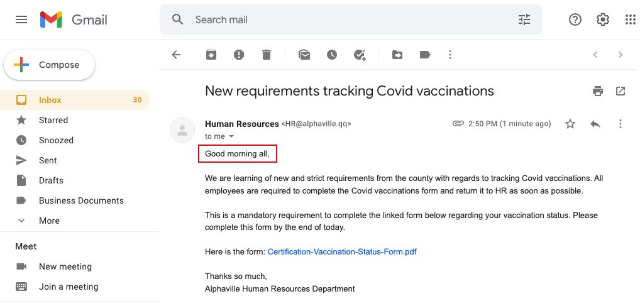Screen dimensions: 640x306
Task: Click the Compose button
Action: click(x=50, y=65)
